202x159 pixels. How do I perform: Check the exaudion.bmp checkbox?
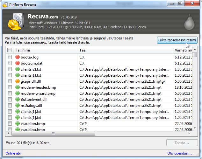[10, 123]
